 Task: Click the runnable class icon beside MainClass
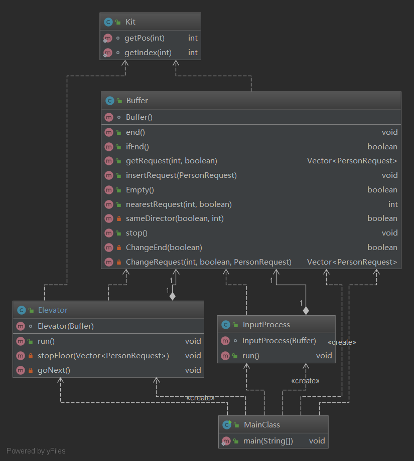227,424
